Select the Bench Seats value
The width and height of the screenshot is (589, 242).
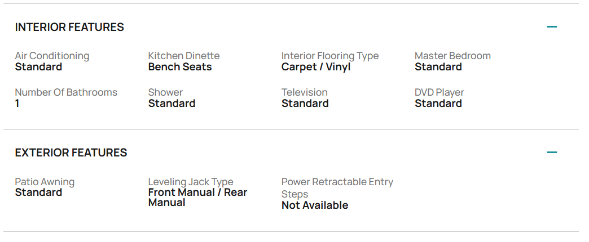coord(180,67)
